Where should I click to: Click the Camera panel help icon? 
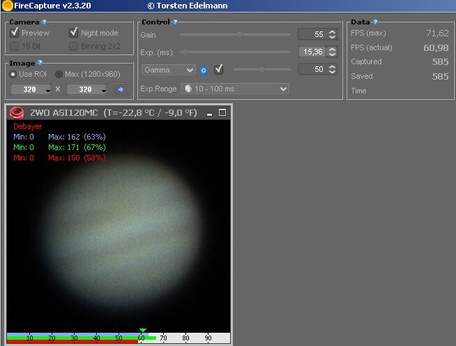[x=44, y=22]
